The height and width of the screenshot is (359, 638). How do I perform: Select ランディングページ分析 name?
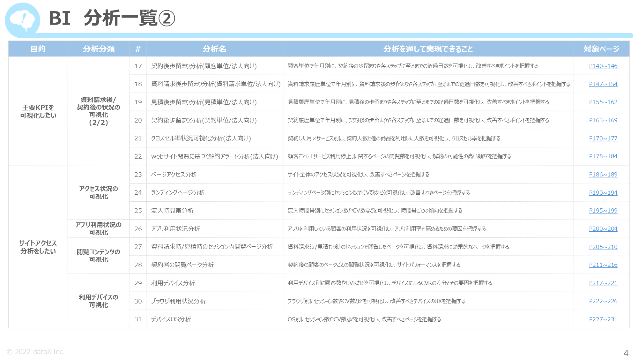pos(178,192)
